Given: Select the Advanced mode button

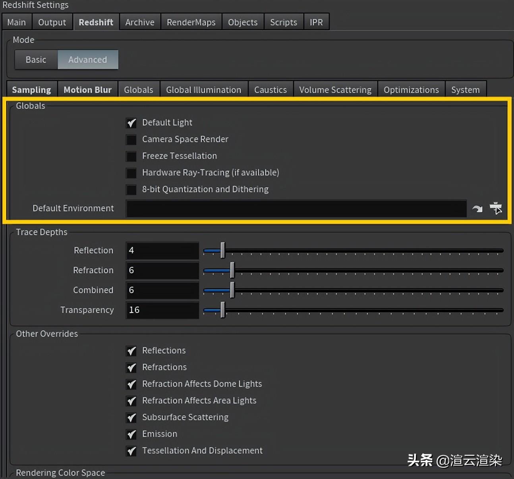Looking at the screenshot, I should coord(88,60).
